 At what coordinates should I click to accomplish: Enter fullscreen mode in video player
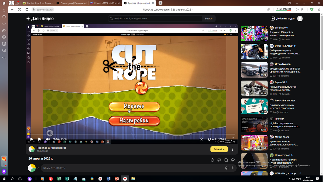tap(232, 139)
